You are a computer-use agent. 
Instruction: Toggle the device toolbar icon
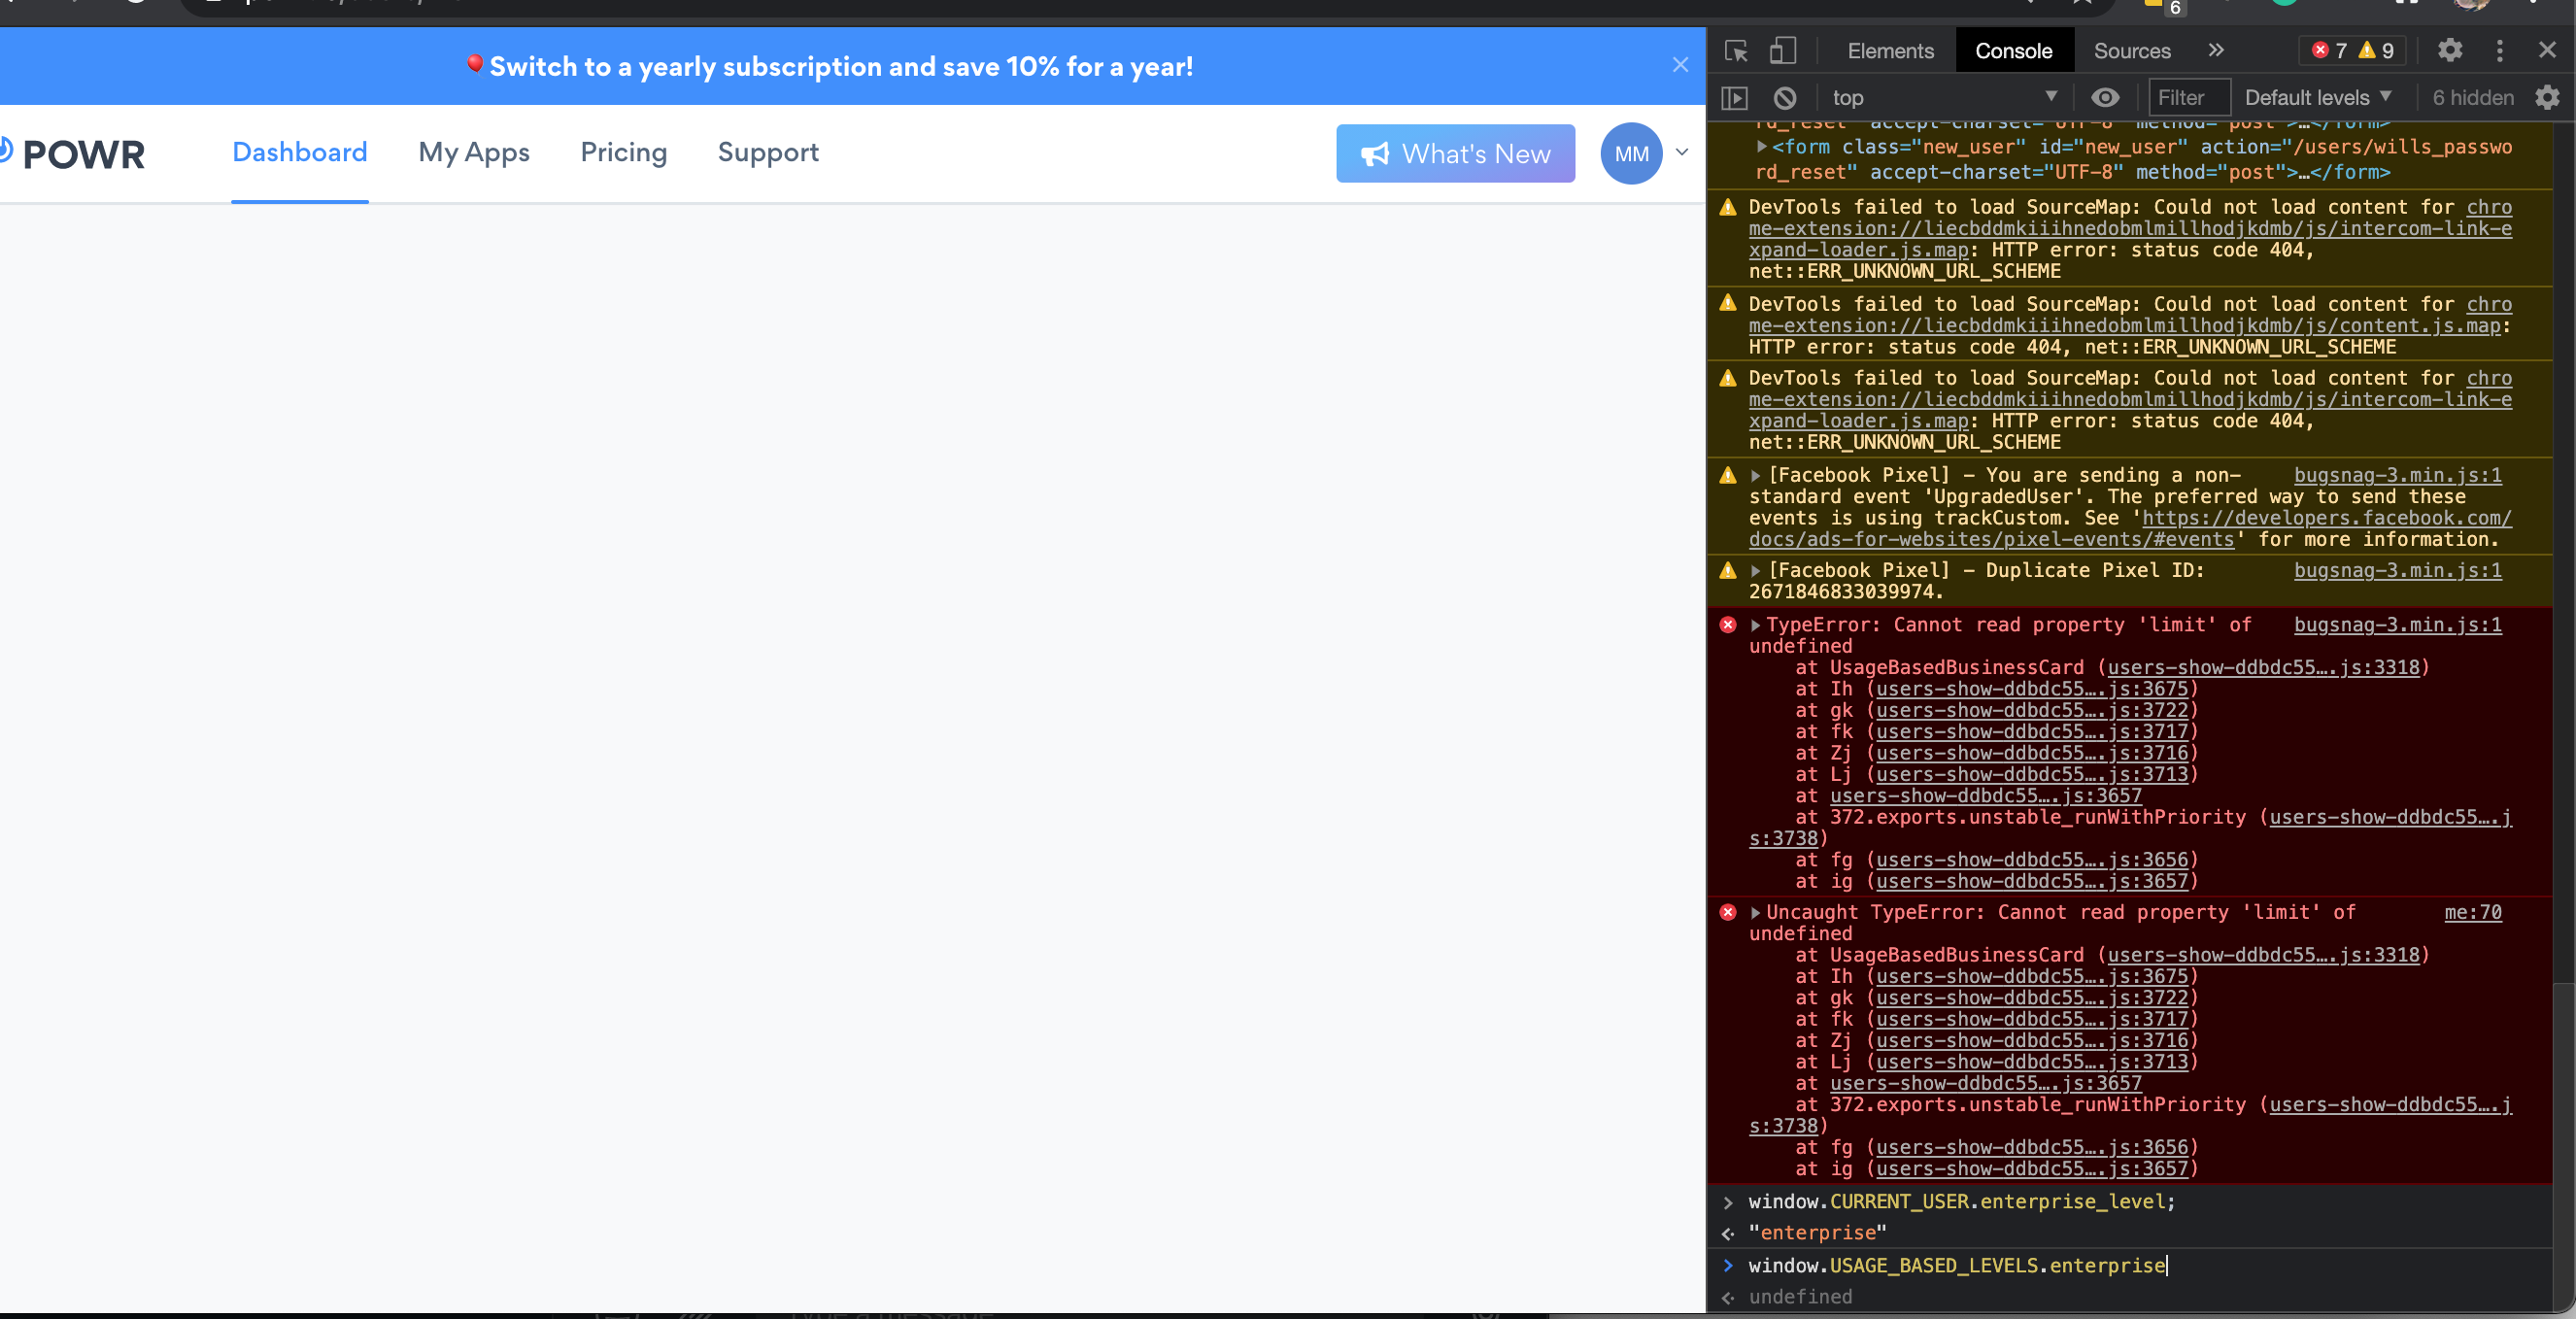(x=1782, y=51)
